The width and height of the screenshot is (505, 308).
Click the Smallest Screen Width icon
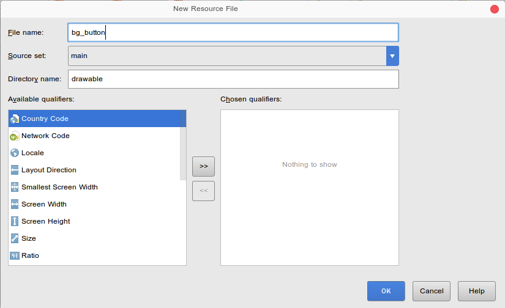tap(15, 187)
